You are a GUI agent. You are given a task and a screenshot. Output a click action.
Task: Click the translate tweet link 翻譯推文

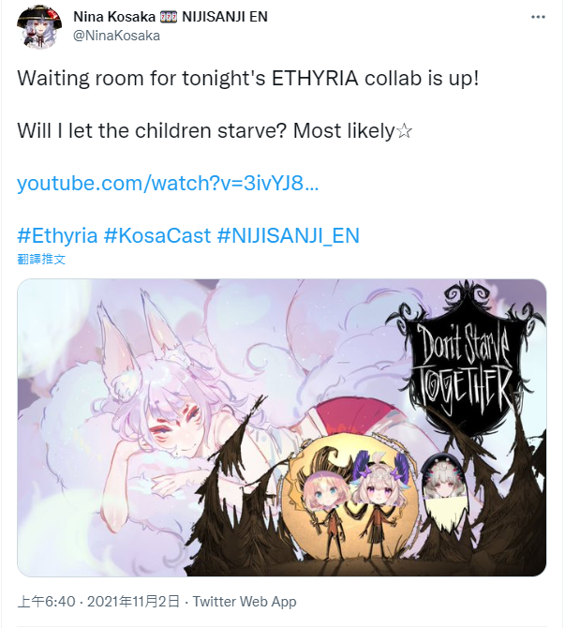point(41,259)
